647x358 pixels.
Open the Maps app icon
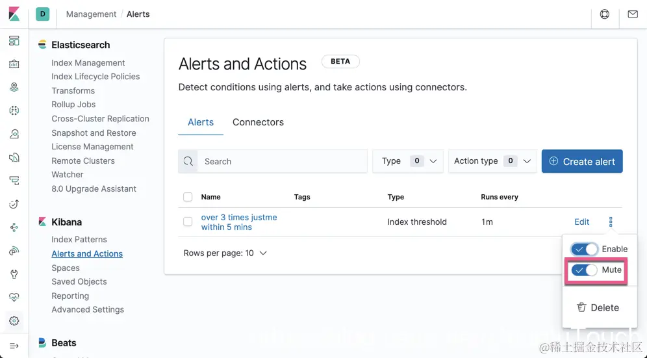pyautogui.click(x=14, y=87)
